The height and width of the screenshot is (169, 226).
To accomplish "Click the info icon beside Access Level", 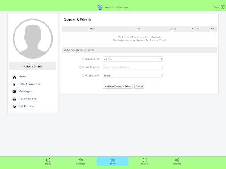I will click(83, 75).
